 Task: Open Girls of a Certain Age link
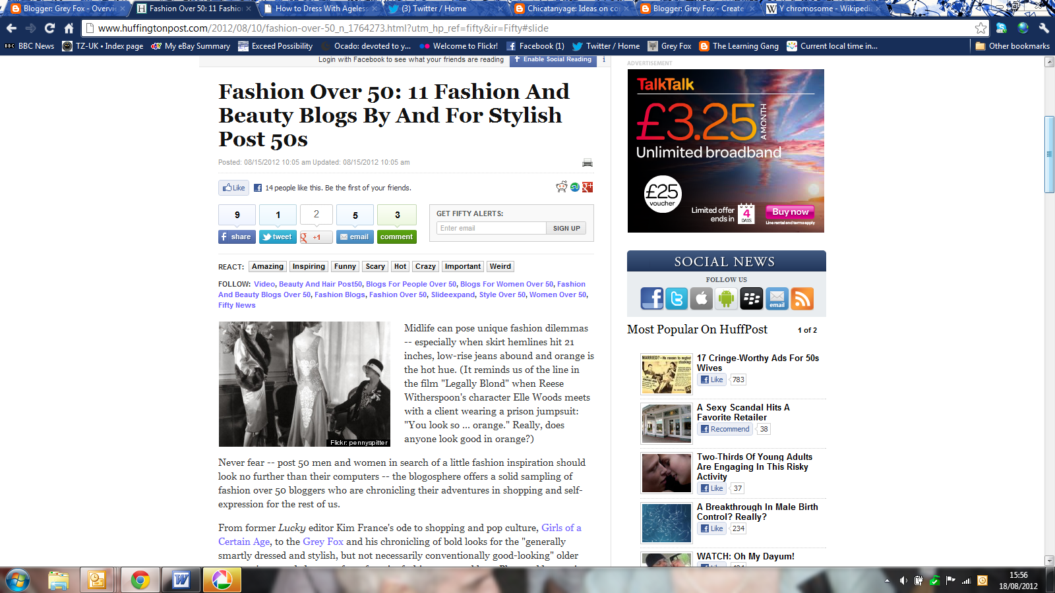[x=400, y=534]
